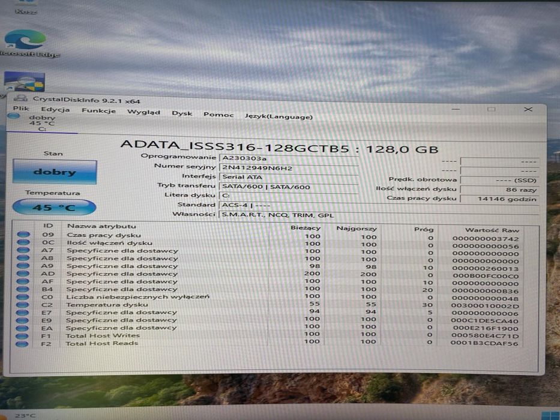Open the Dysk menu

point(182,113)
